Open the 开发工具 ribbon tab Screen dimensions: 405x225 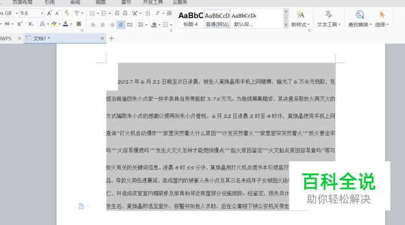pos(153,2)
